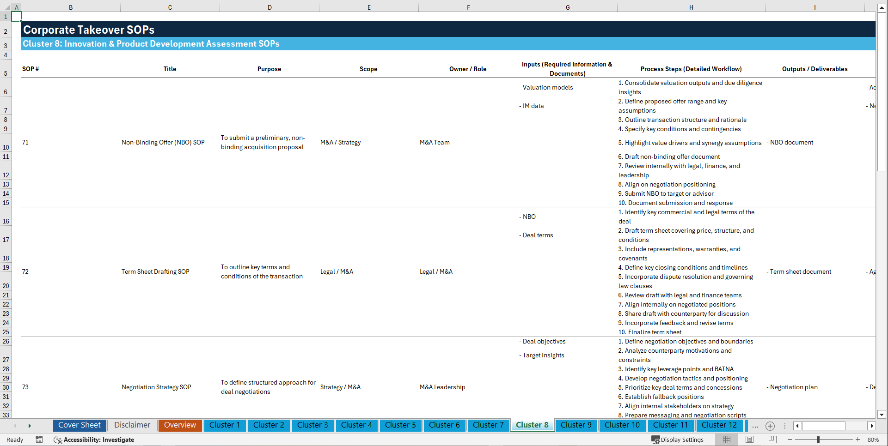Open the Cluster 12 worksheet
This screenshot has height=446, width=888.
pyautogui.click(x=719, y=425)
